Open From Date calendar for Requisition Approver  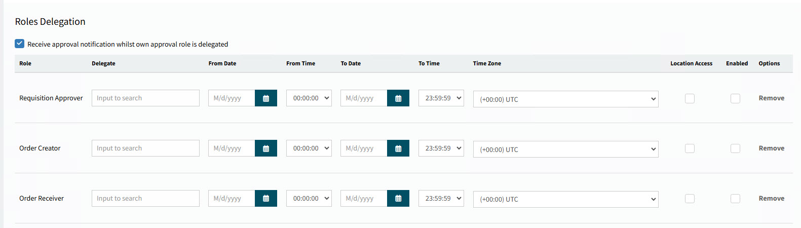(x=266, y=98)
